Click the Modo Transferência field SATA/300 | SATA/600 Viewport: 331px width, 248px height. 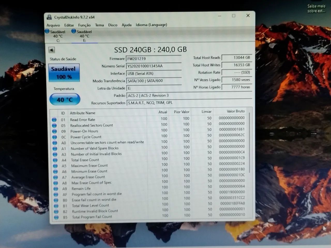coord(154,81)
